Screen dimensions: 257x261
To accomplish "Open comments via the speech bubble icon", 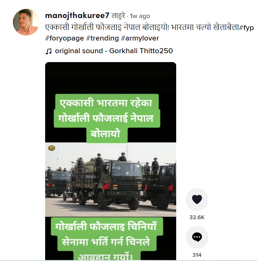I will pos(197,237).
